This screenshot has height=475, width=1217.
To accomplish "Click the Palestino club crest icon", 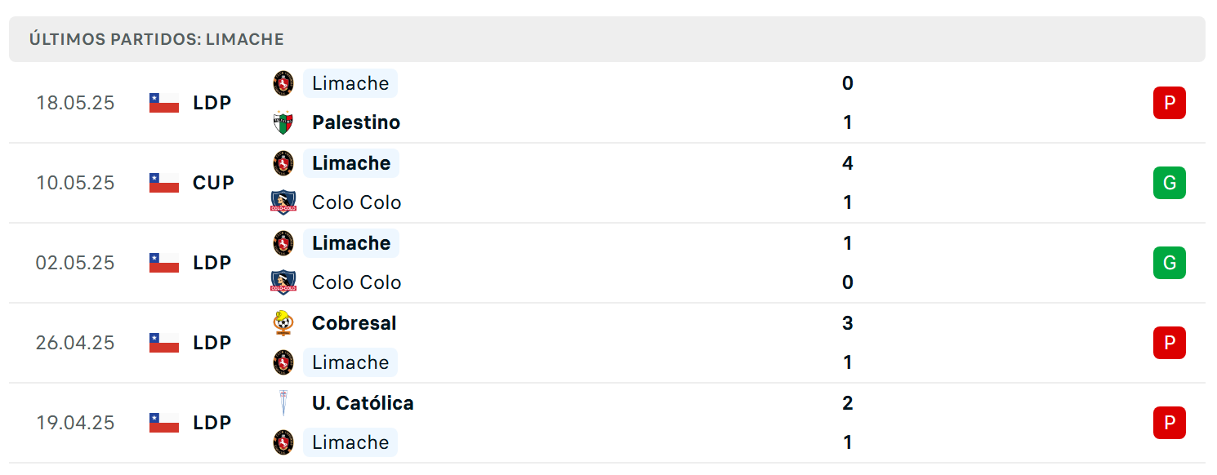I will [283, 122].
